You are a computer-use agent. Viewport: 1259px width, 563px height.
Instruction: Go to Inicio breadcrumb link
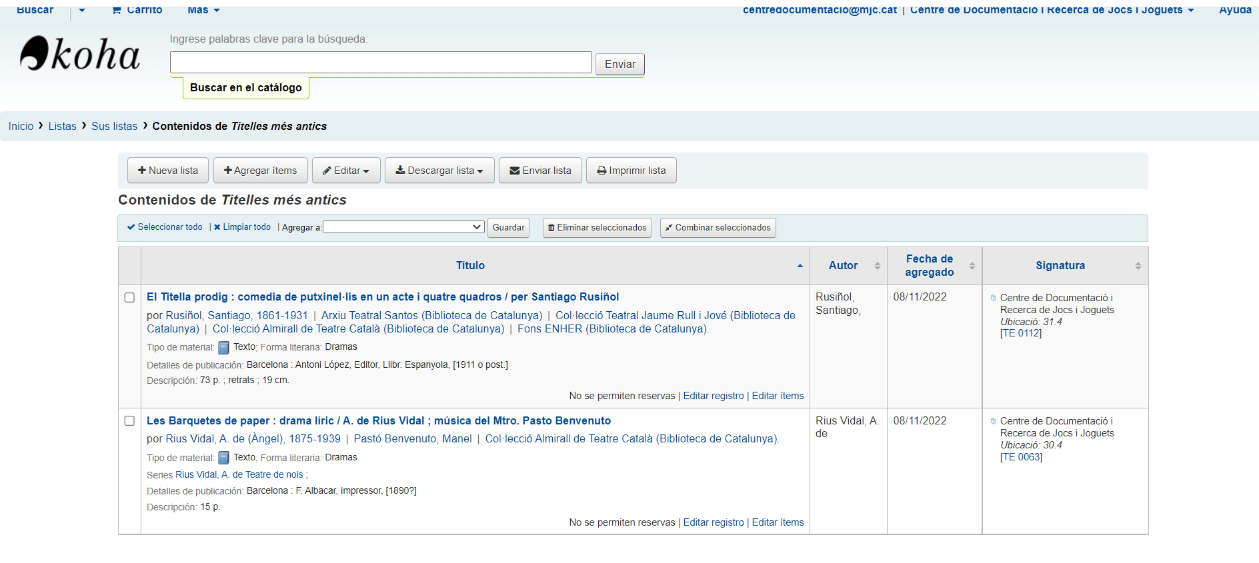click(x=21, y=126)
